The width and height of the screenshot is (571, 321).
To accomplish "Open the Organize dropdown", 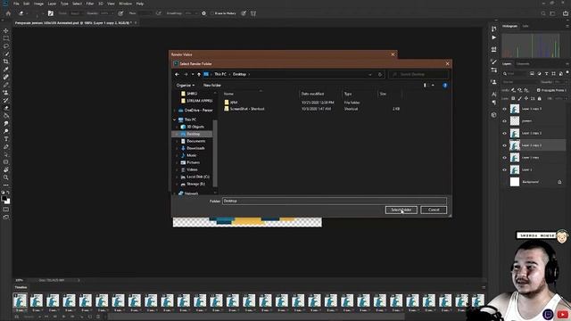I will (x=186, y=86).
